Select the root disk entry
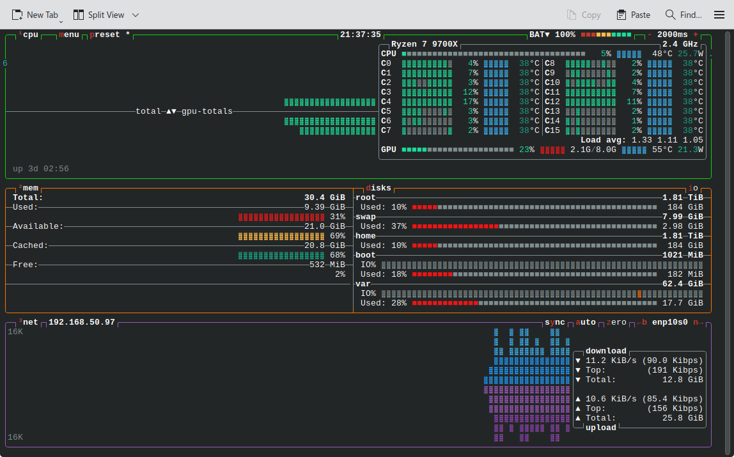Image resolution: width=734 pixels, height=457 pixels. pos(366,198)
